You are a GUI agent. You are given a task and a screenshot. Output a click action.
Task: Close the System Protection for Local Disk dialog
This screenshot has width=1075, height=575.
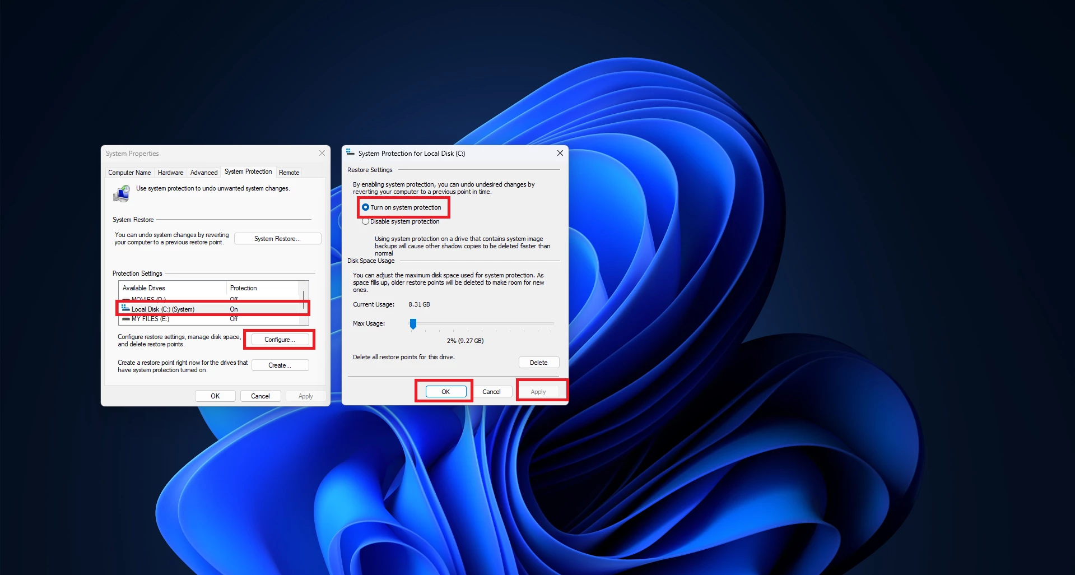(x=560, y=153)
